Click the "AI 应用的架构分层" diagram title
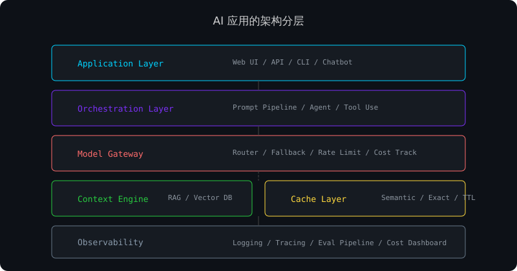Screen dimensions: 517x271 [258, 21]
